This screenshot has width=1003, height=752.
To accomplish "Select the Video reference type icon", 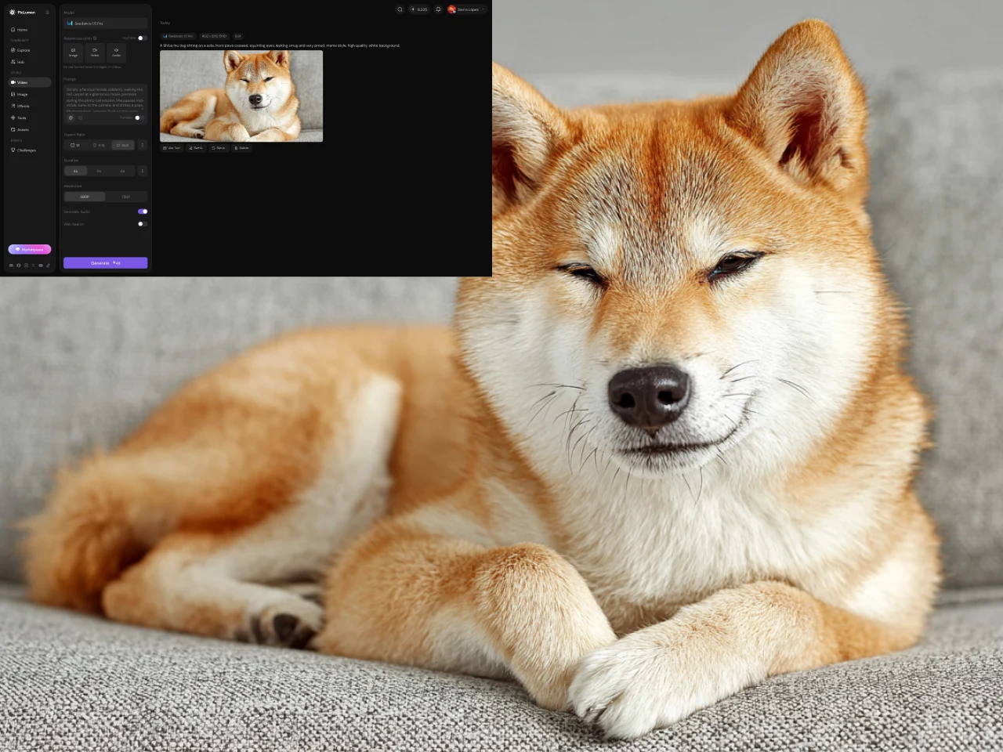I will click(94, 52).
